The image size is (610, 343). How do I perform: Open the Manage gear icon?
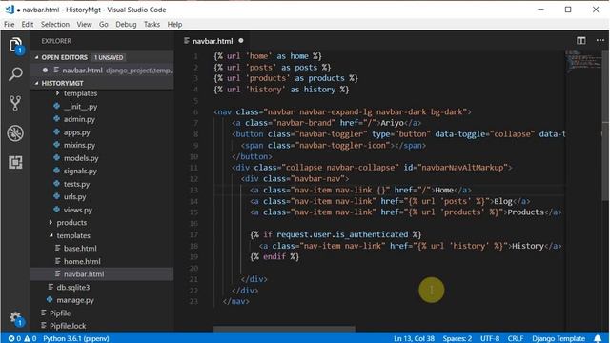pyautogui.click(x=15, y=317)
